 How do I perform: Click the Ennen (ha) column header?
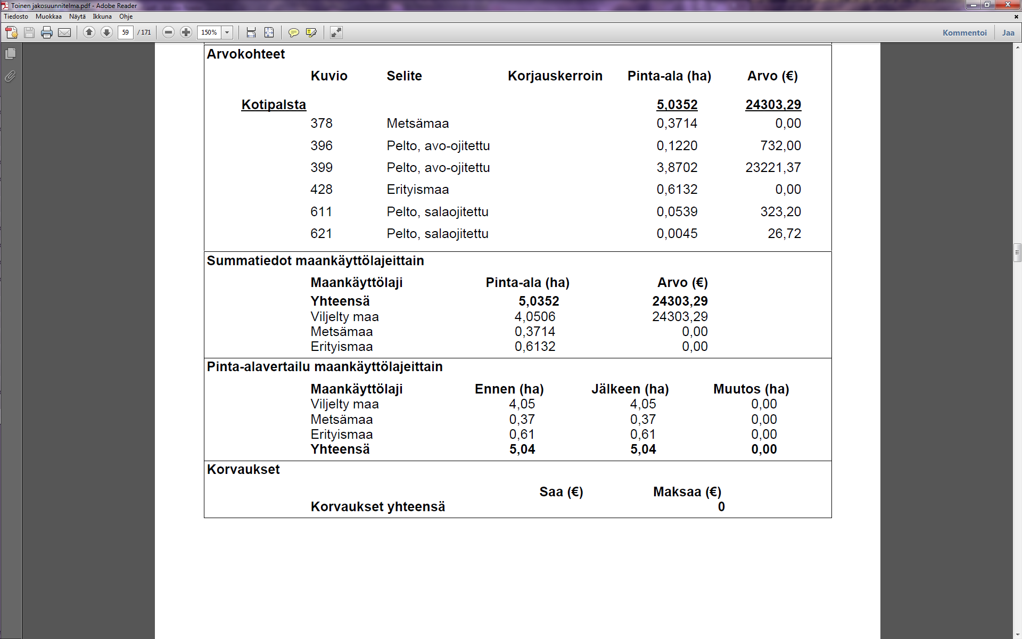pos(509,389)
